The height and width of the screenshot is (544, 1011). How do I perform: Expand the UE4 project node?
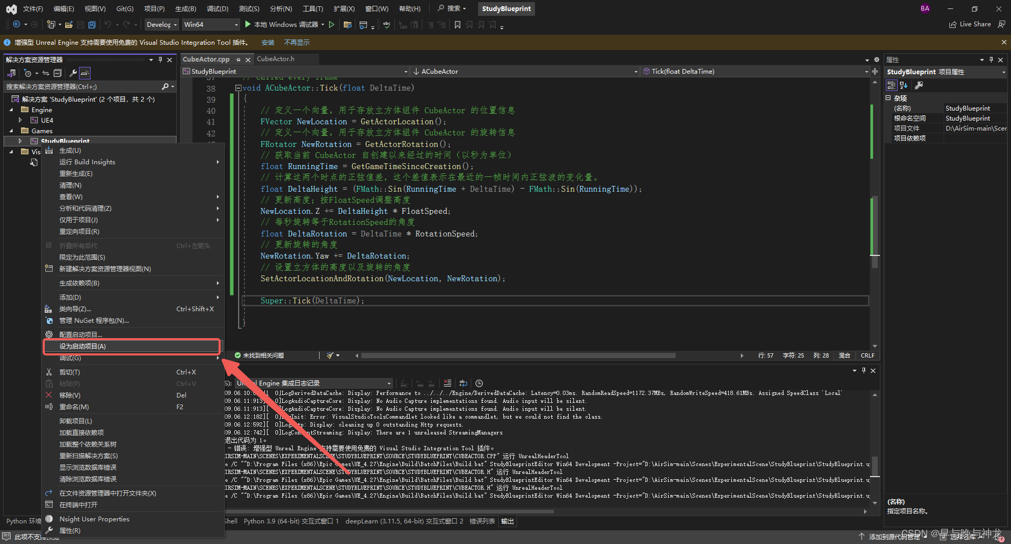pos(20,120)
